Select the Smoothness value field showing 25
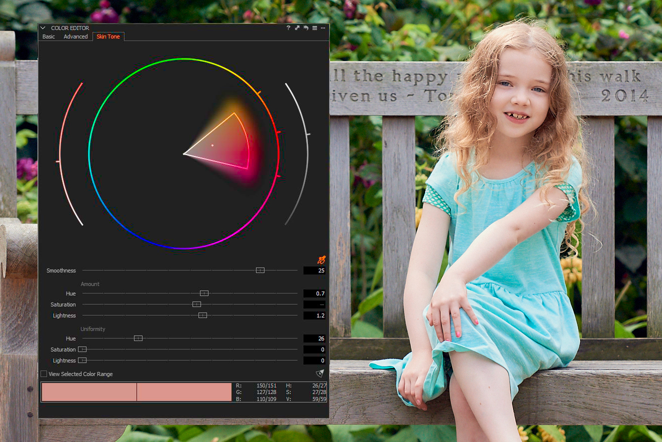Screen dimensions: 662x442 [314, 270]
